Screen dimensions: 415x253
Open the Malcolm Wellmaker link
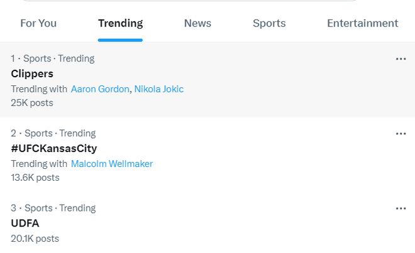click(112, 164)
